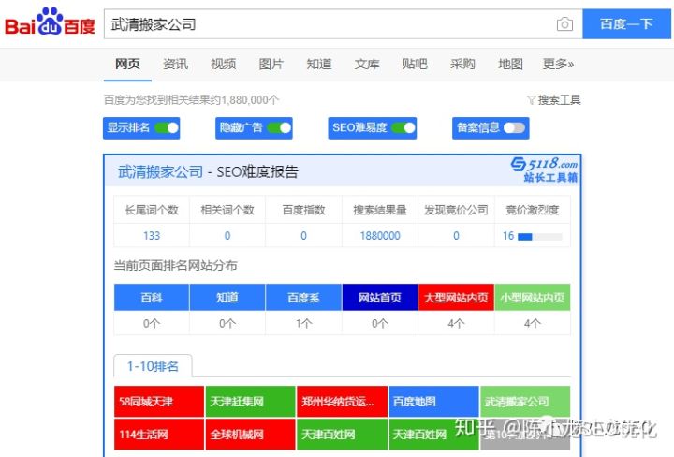Click the 全球机械网 ranking tile

[250, 435]
